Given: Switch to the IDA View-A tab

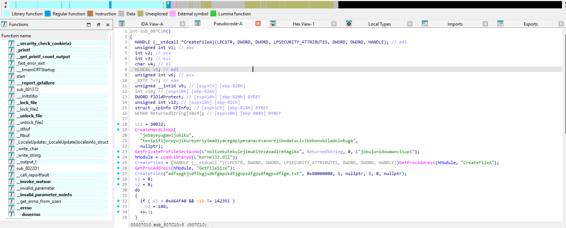Looking at the screenshot, I should pyautogui.click(x=152, y=24).
